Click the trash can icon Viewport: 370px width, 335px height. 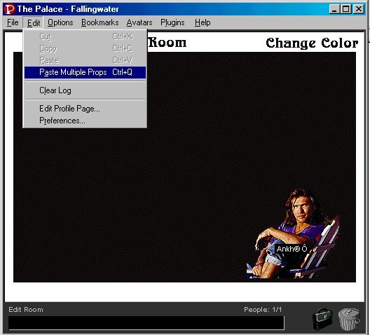click(x=349, y=319)
